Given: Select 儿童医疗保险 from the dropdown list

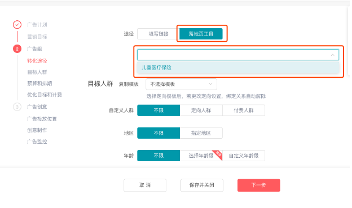Looking at the screenshot, I should (238, 68).
